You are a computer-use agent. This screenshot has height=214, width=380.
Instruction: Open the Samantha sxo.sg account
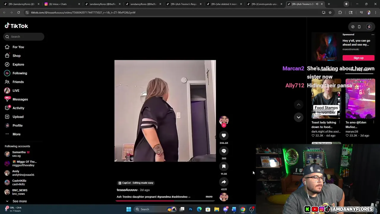click(x=21, y=154)
